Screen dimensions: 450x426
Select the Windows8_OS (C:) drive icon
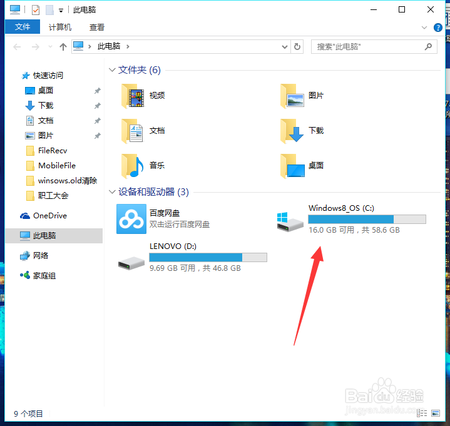(290, 221)
